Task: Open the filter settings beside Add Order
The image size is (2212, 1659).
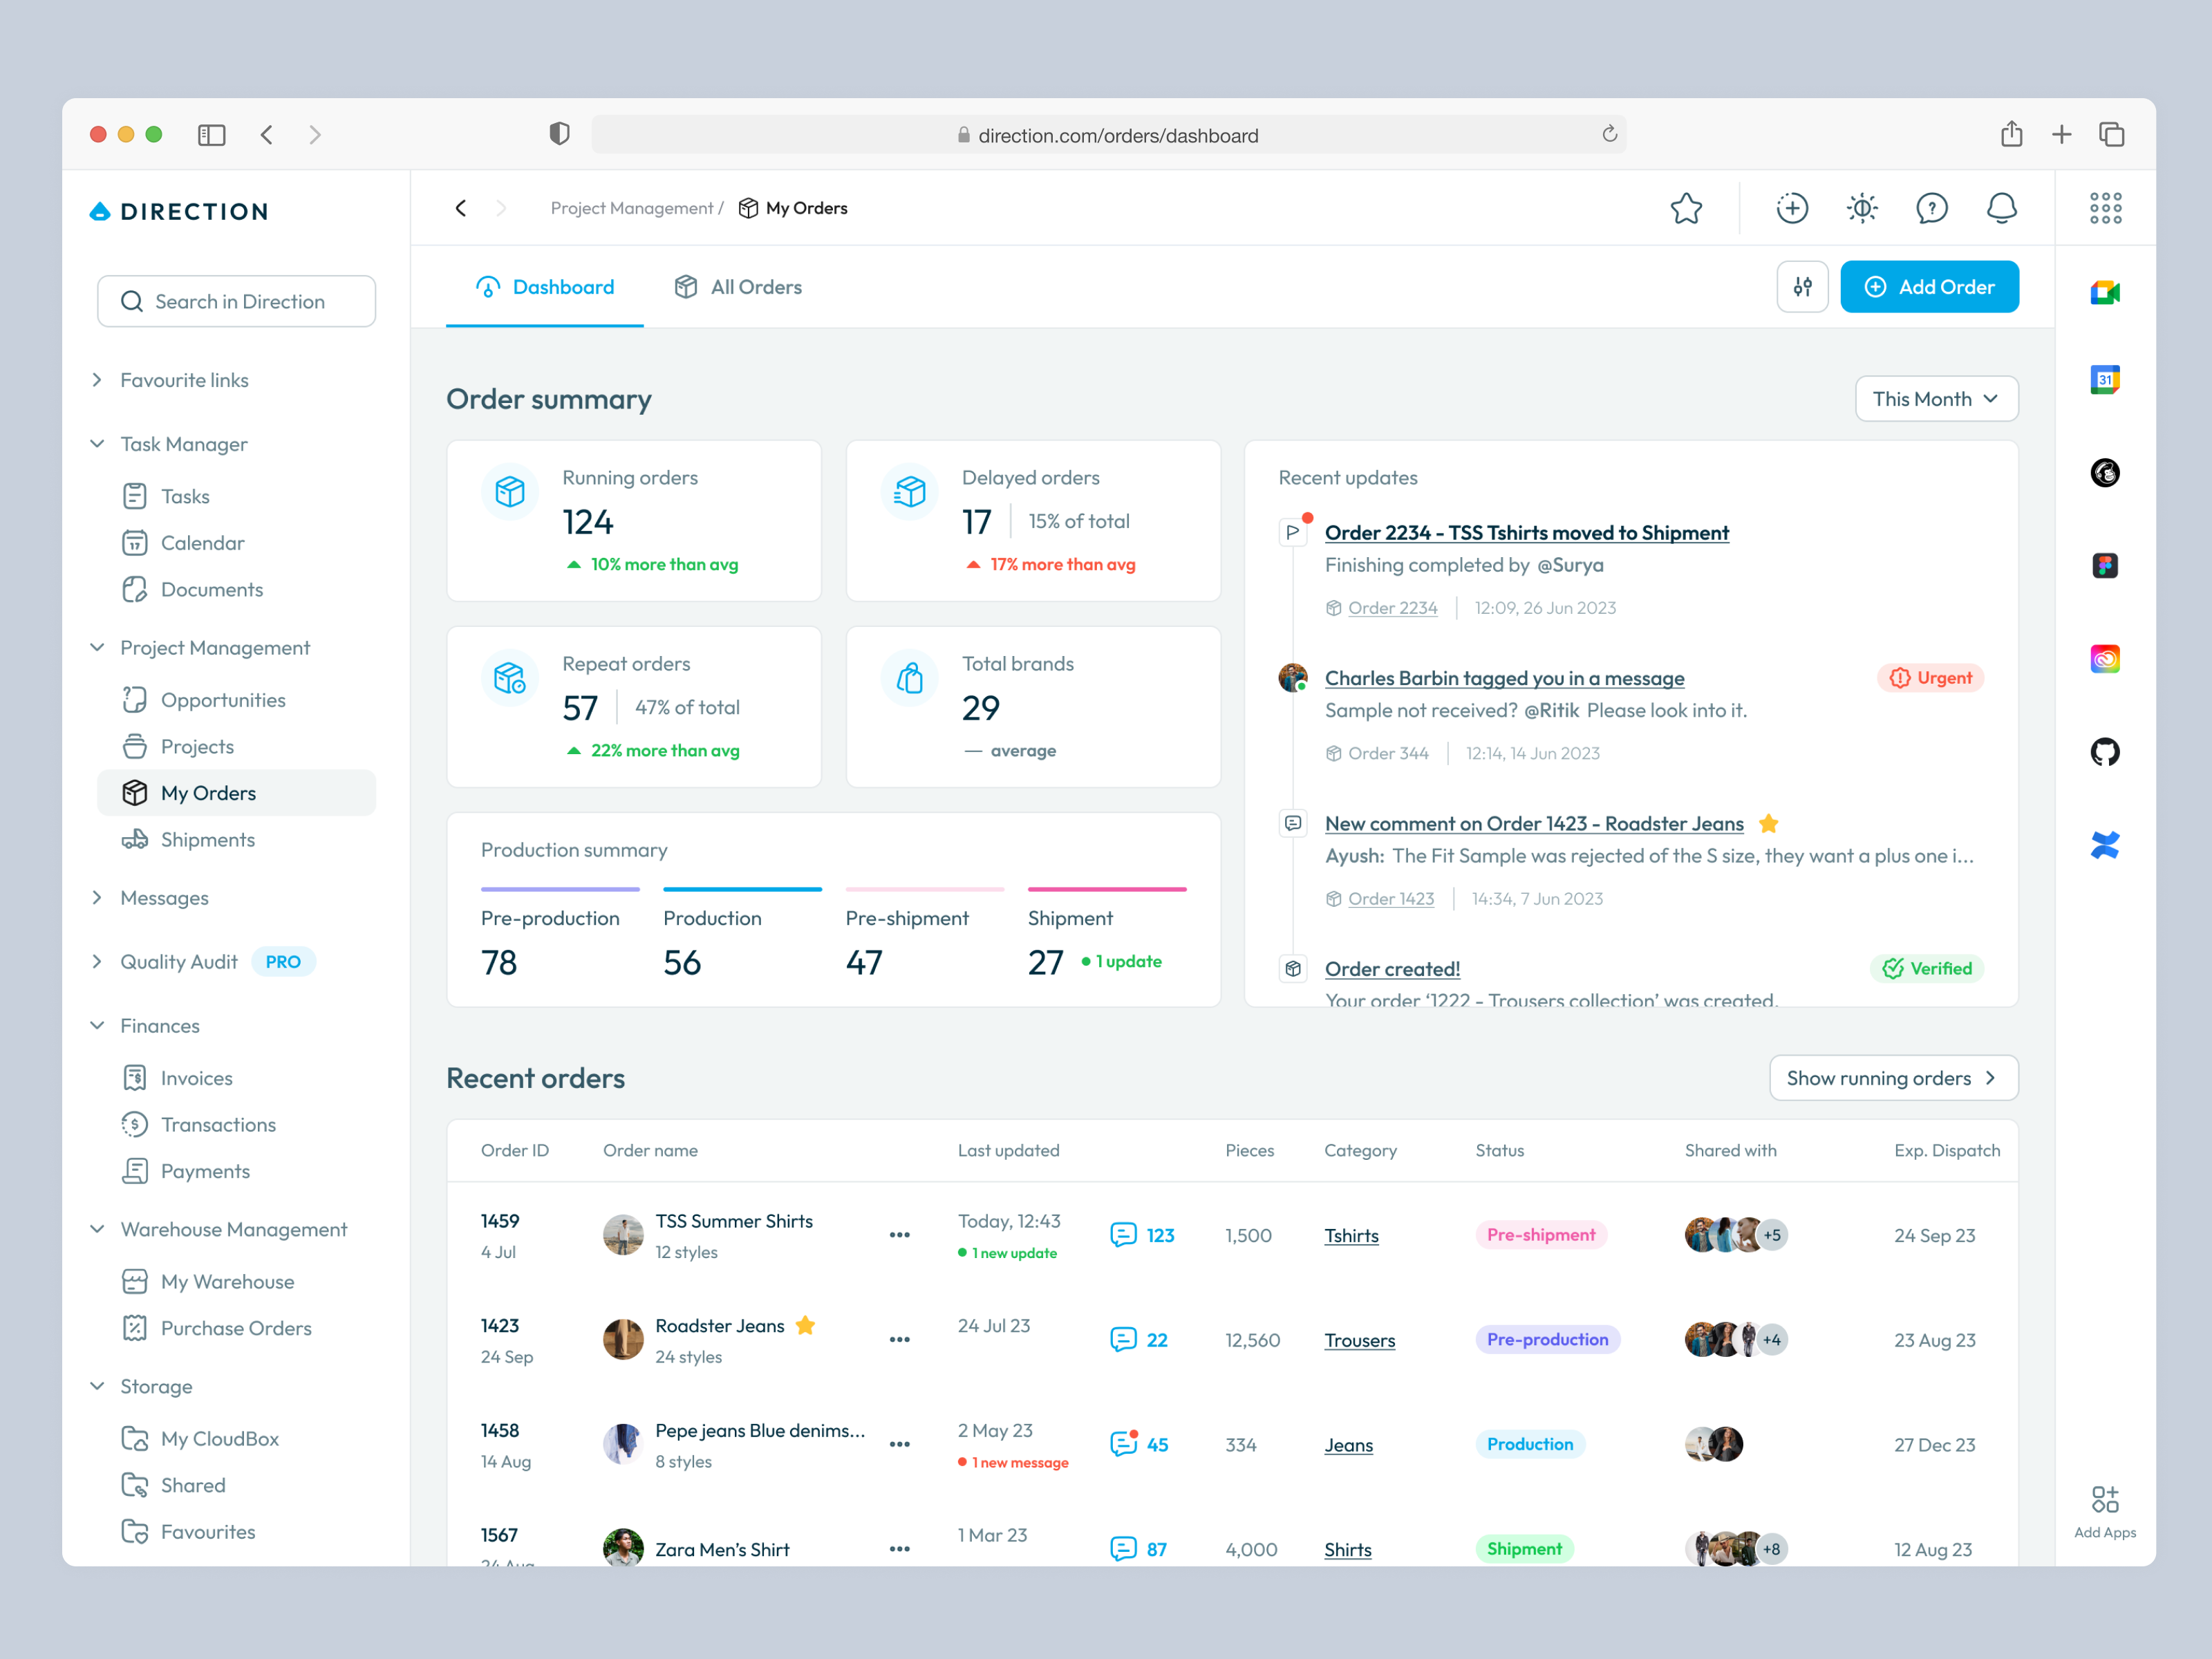Action: tap(1802, 287)
